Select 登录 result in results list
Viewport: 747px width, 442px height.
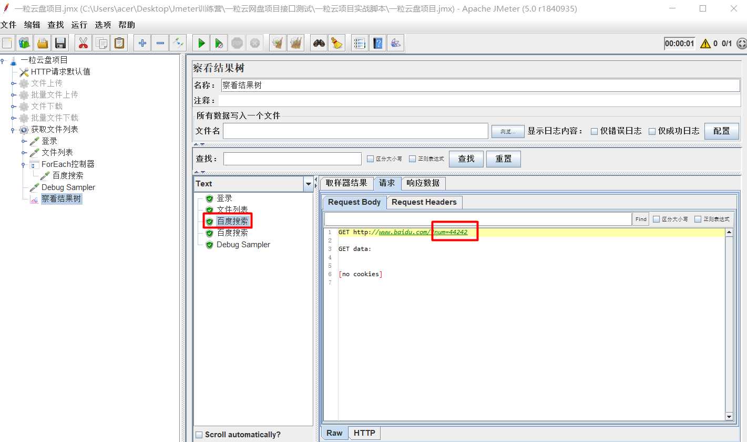pos(224,198)
